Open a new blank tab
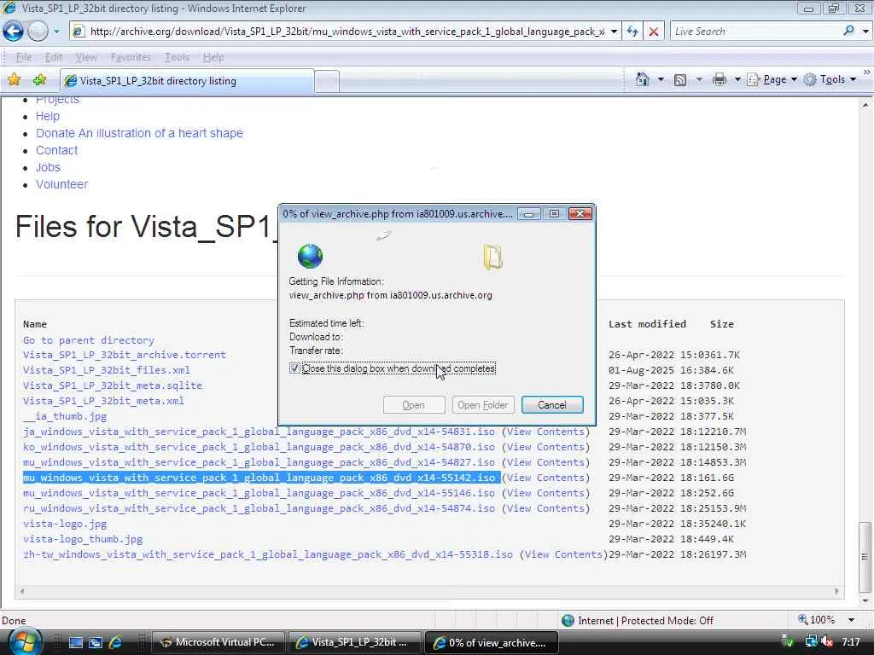 (327, 81)
